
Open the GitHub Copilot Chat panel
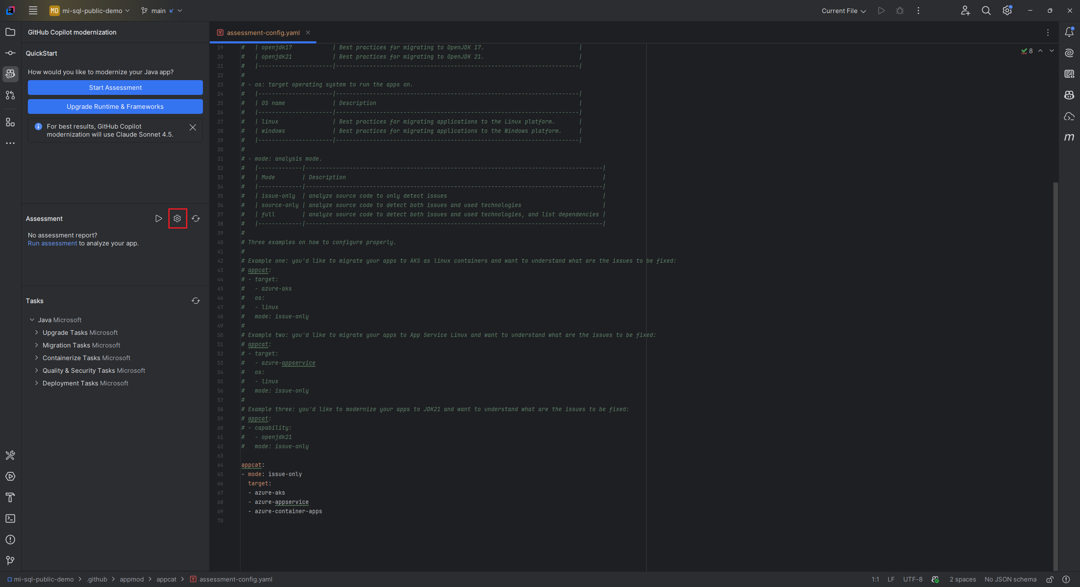point(1069,95)
